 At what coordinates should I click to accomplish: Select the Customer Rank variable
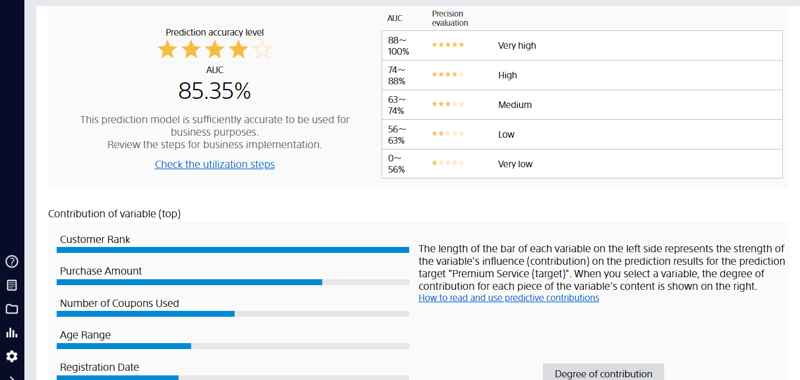coord(95,240)
